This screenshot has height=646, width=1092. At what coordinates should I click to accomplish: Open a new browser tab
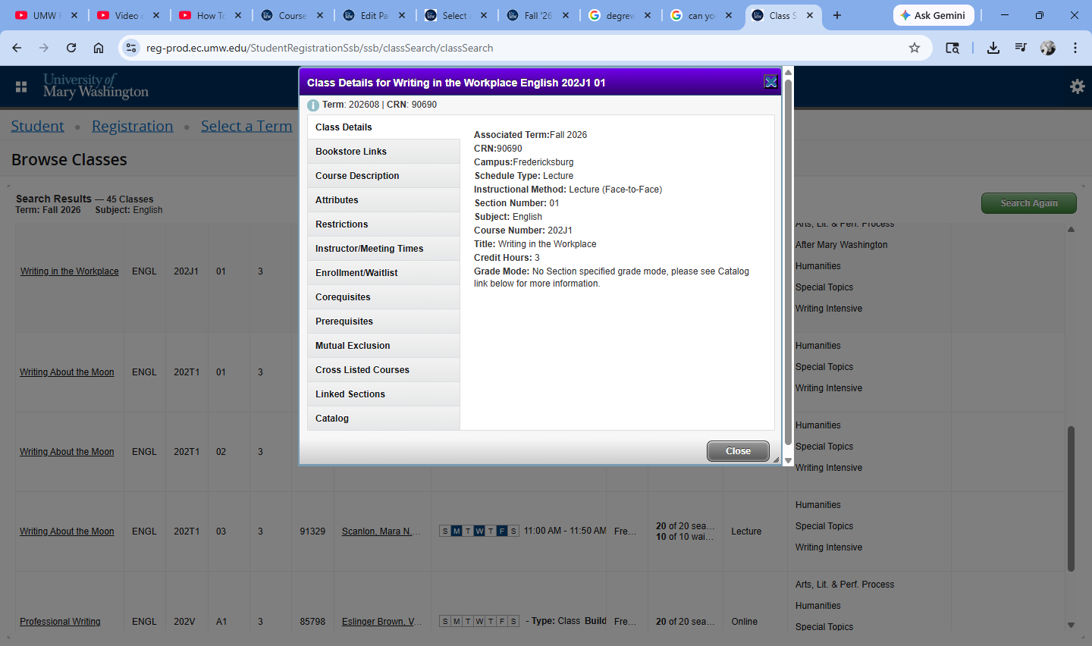[837, 15]
